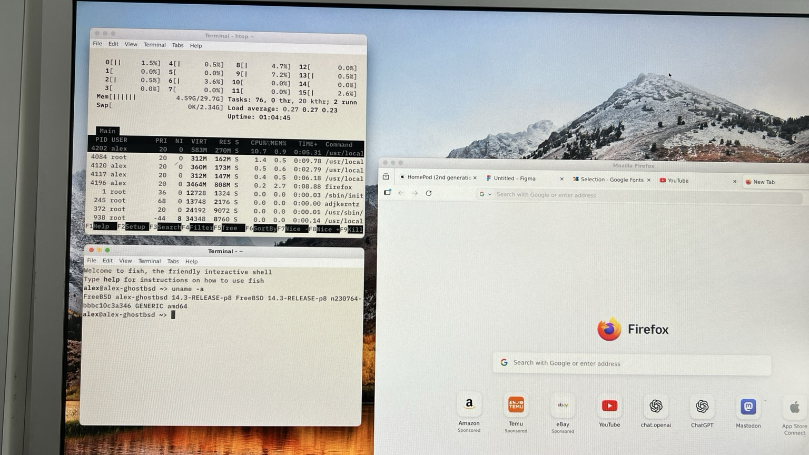Open View menu in the htop Terminal window
The width and height of the screenshot is (809, 455).
[131, 44]
